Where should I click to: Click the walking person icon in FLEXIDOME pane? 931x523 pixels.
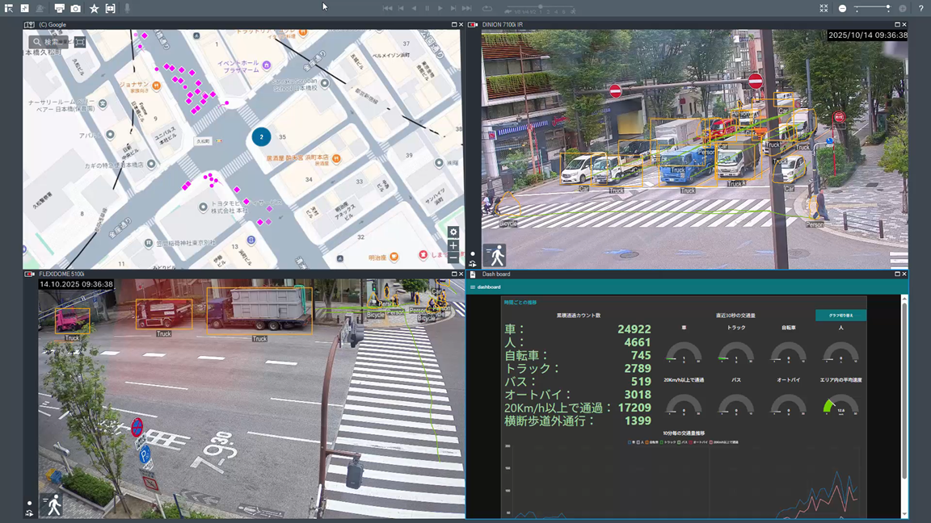coord(53,505)
